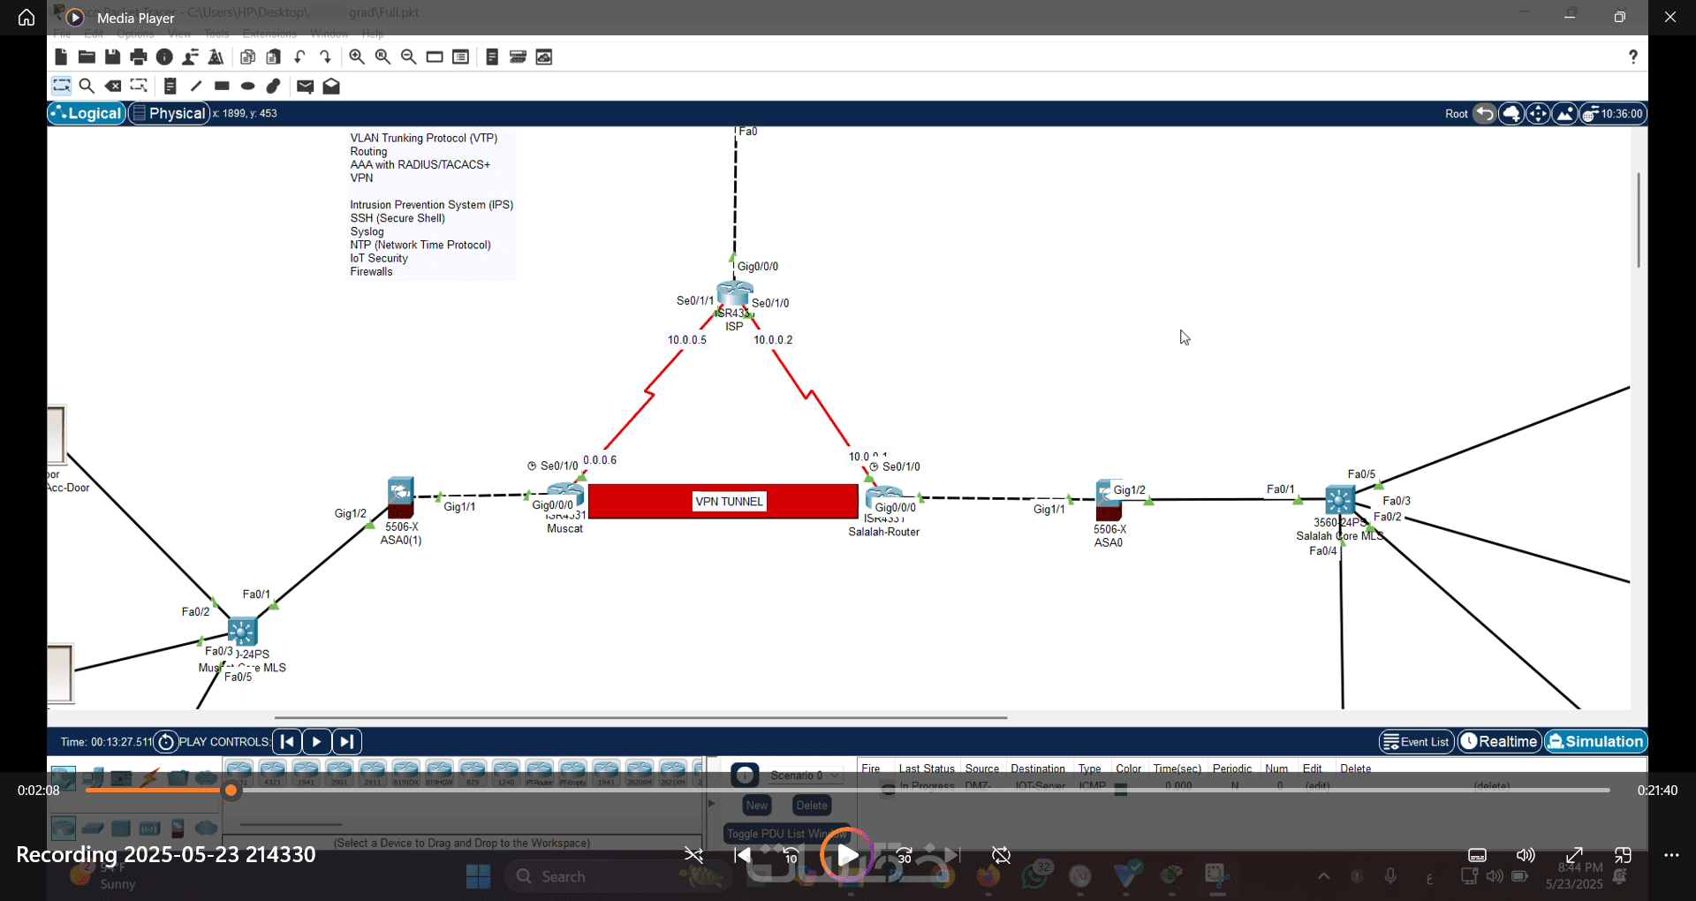Switch to the Physical workspace tab

pos(169,113)
